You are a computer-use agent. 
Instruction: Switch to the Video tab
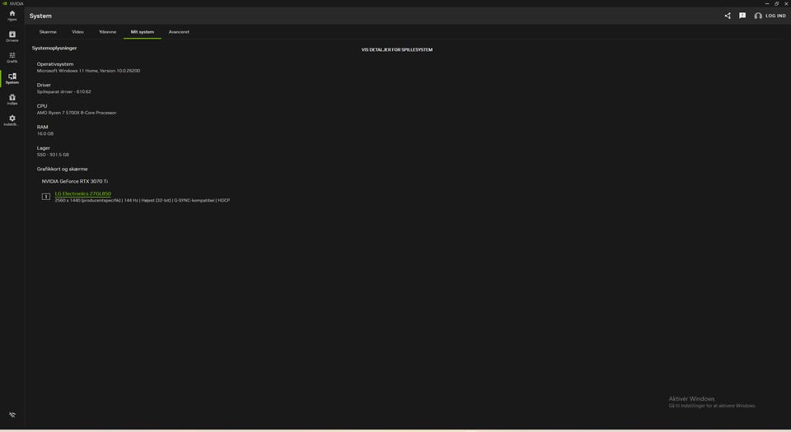(77, 32)
